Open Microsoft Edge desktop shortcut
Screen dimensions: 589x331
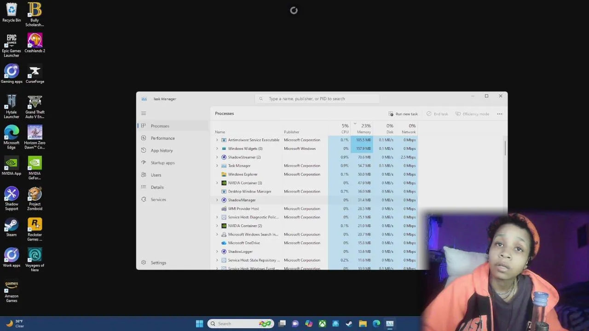(12, 137)
